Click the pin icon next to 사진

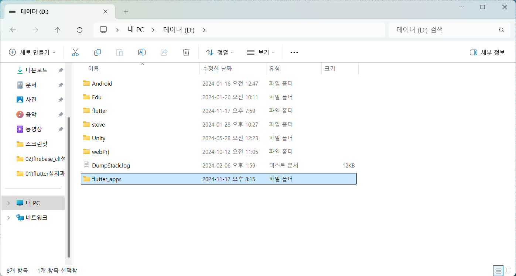61,100
